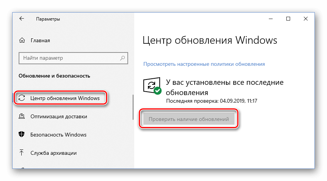Click the shield icon for Windows security

21,134
